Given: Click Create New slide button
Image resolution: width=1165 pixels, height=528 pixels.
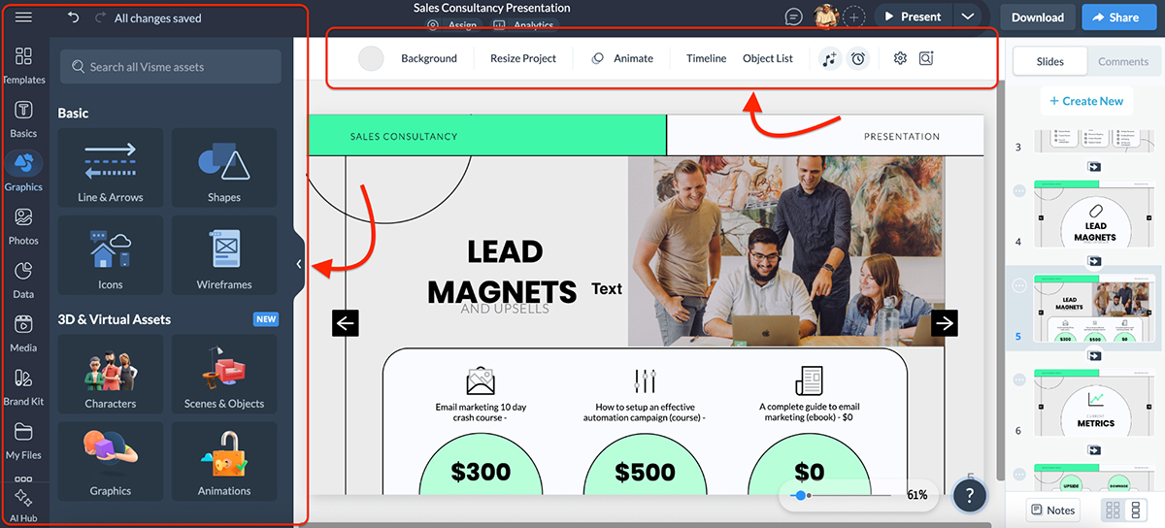Looking at the screenshot, I should [x=1086, y=101].
